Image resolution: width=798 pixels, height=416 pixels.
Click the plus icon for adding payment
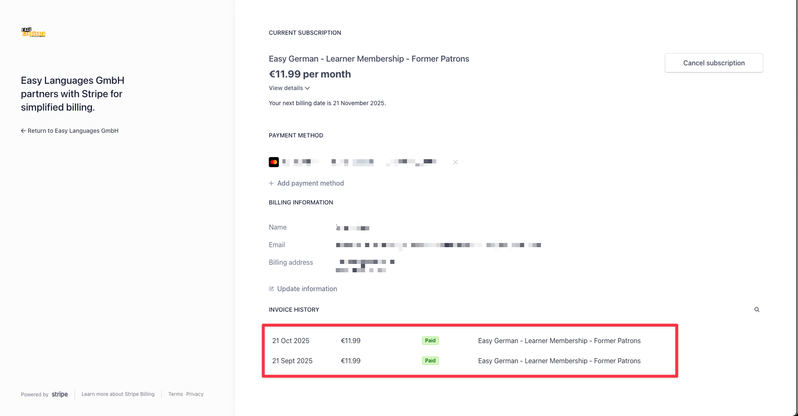(x=271, y=183)
